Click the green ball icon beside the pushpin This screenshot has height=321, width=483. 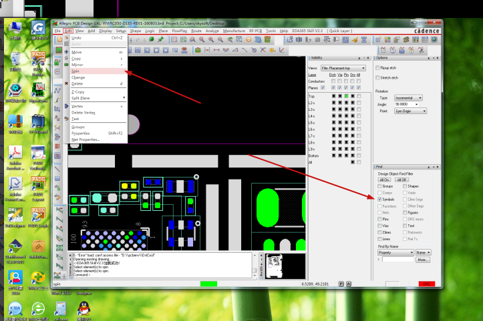151,39
